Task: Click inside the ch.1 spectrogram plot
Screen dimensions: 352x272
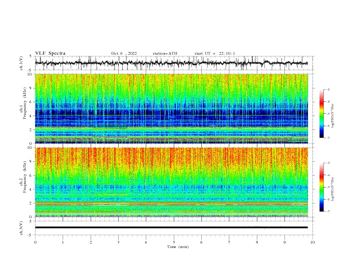Action: click(x=172, y=108)
